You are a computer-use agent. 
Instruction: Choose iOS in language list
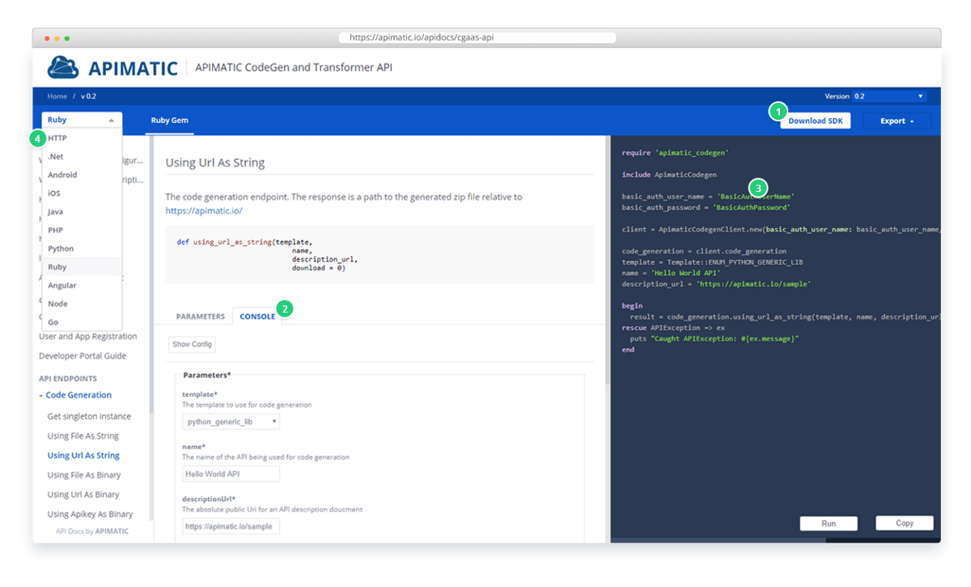[x=81, y=194]
